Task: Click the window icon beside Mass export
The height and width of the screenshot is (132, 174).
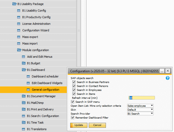Action: 19,37
